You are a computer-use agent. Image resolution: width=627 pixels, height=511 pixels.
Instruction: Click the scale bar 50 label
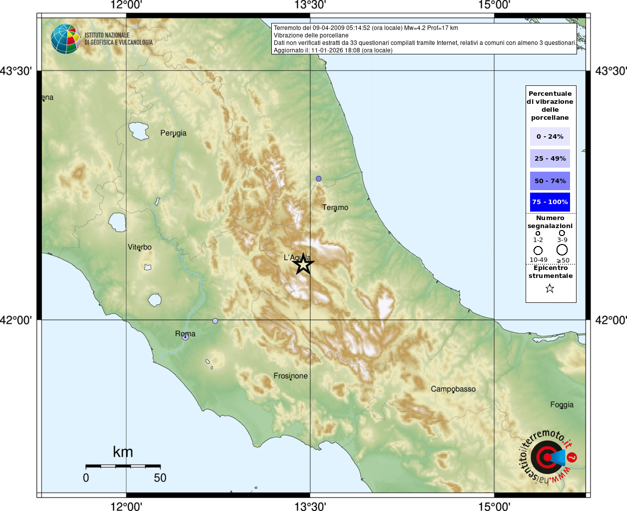(x=160, y=478)
